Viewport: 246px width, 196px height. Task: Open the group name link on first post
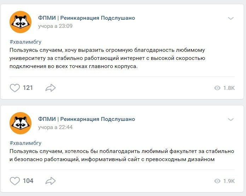point(86,18)
